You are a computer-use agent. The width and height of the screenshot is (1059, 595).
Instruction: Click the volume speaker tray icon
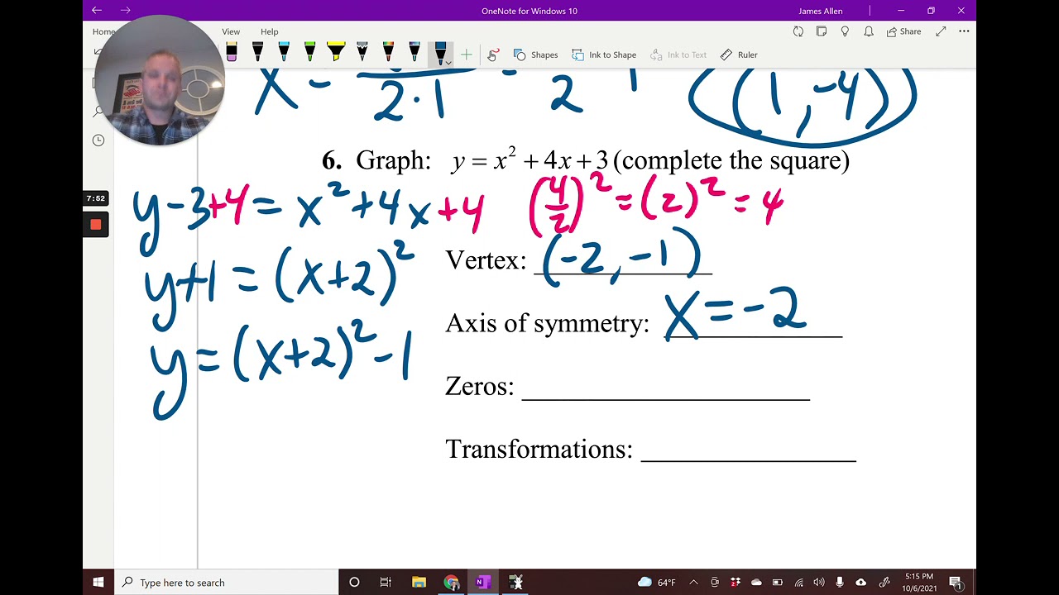coord(819,583)
